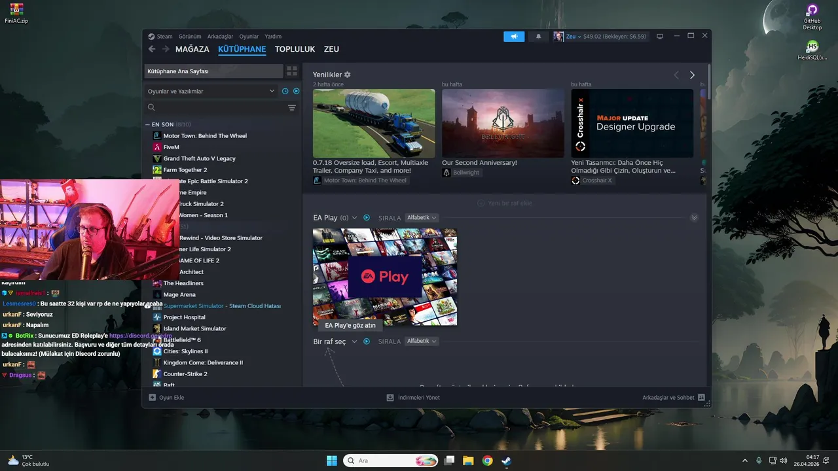Click the library search magnifier icon
This screenshot has height=471, width=838.
[x=151, y=107]
